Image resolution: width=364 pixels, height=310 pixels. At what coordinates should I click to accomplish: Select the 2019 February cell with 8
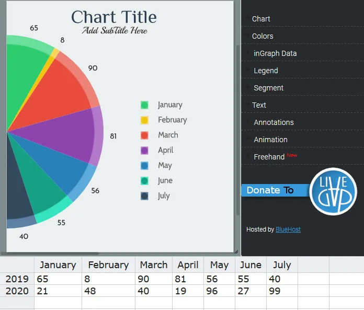(108, 279)
